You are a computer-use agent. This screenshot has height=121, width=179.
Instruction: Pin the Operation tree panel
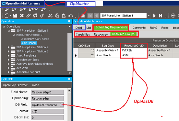pos(69,21)
